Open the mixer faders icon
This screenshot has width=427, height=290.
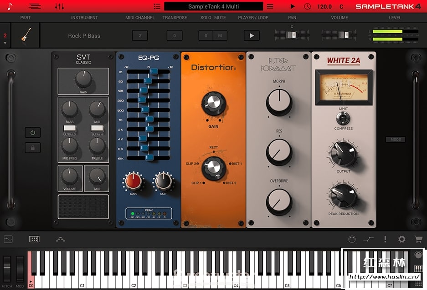coord(59,6)
